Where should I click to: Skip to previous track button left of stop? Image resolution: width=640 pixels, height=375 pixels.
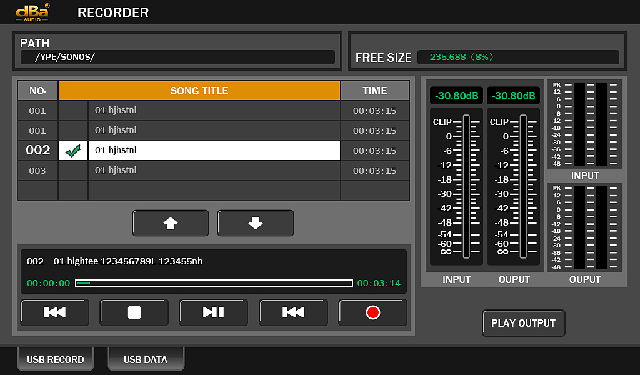coord(55,312)
